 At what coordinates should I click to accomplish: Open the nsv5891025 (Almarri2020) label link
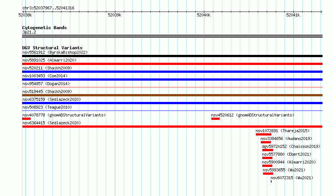(x=49, y=60)
